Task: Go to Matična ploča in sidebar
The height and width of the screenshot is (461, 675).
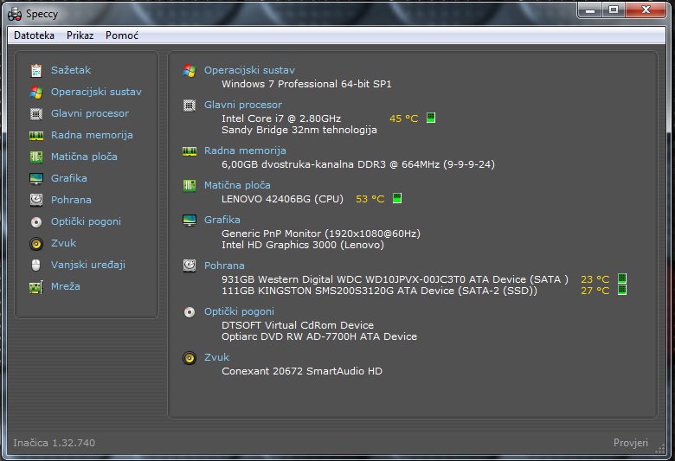Action: (84, 157)
